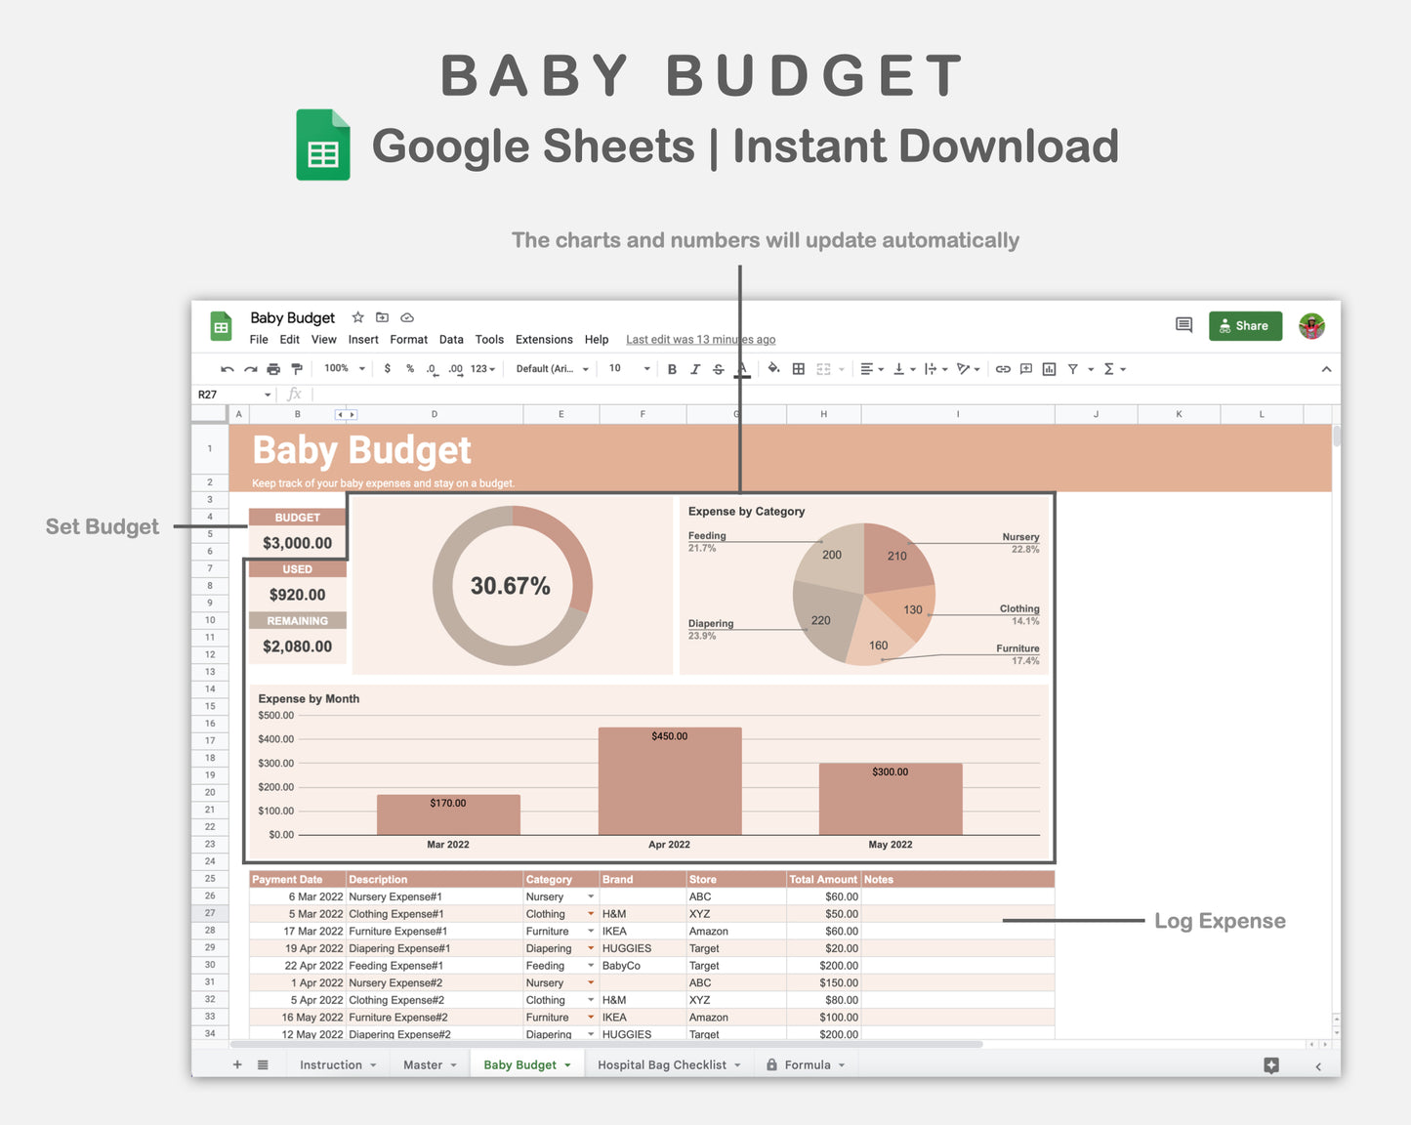The width and height of the screenshot is (1411, 1125).
Task: Open the zoom level dropdown
Action: tap(342, 368)
